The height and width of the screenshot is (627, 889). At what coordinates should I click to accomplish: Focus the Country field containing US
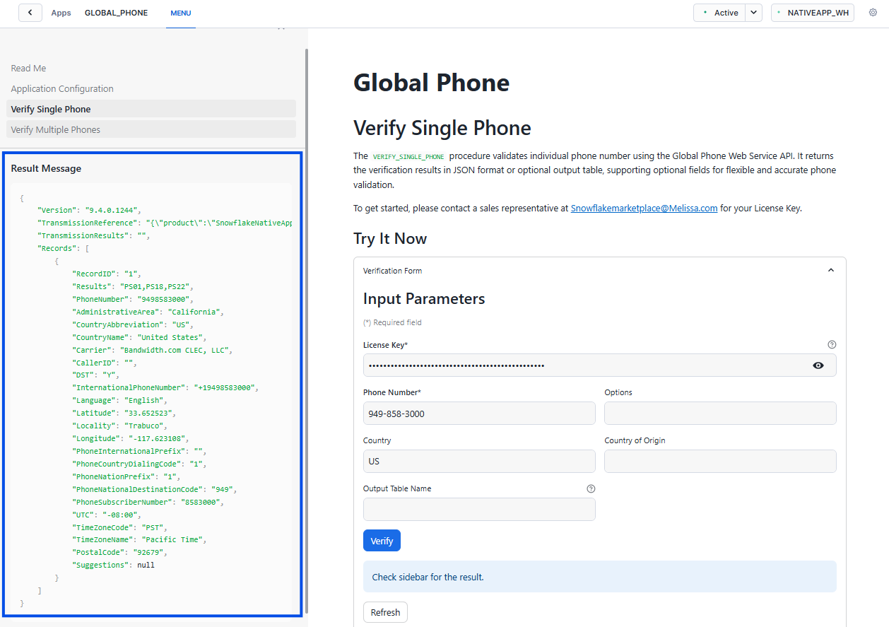[479, 461]
